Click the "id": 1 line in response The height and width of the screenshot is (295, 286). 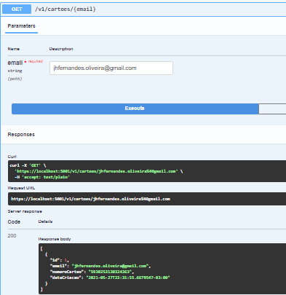[60, 260]
